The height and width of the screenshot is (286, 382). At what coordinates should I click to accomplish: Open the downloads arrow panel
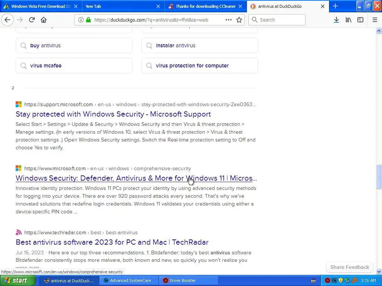tap(336, 20)
